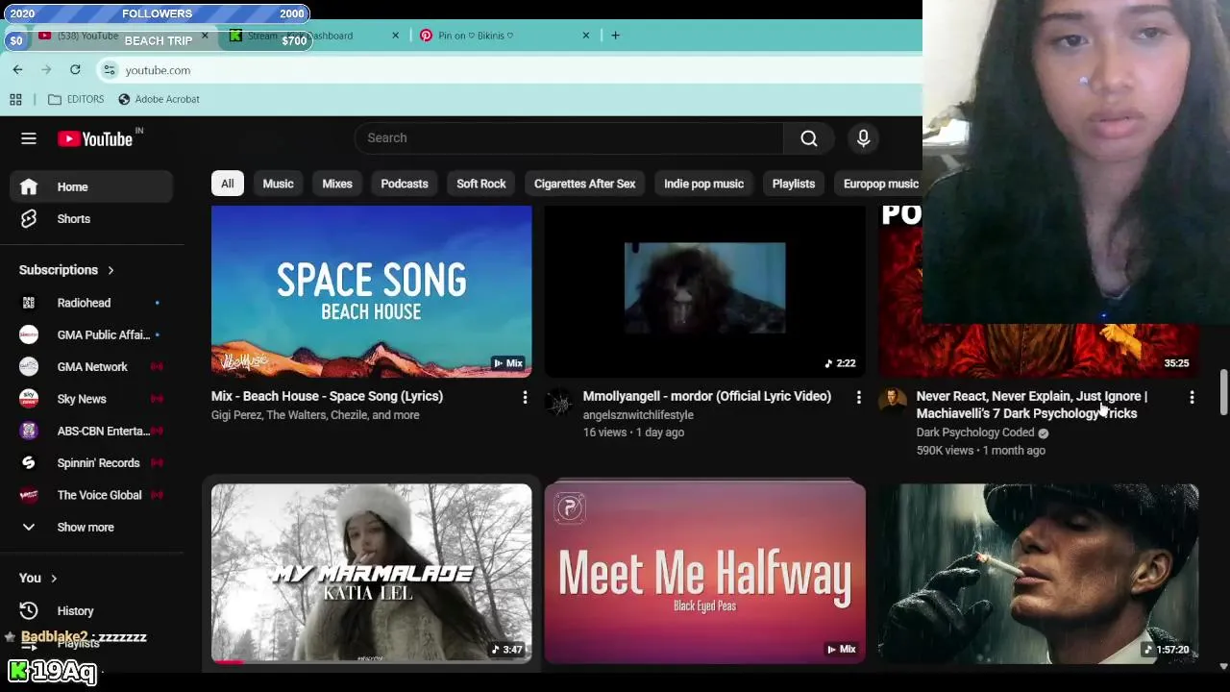This screenshot has width=1230, height=692.
Task: Open Spinnin' Records subscription
Action: coord(91,463)
